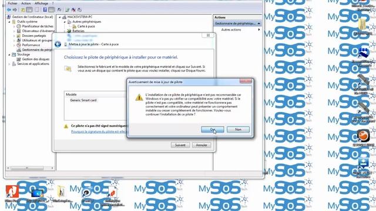The height and width of the screenshot is (211, 376).
Task: Click Non in the driver warning dialog
Action: [x=238, y=130]
